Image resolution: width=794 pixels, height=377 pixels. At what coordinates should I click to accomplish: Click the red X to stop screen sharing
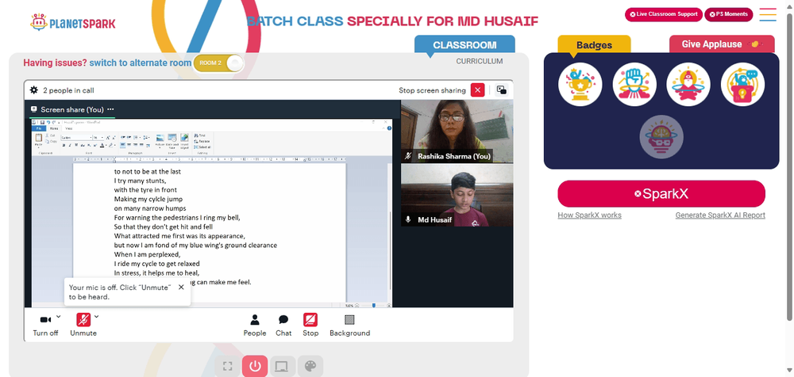coord(477,90)
